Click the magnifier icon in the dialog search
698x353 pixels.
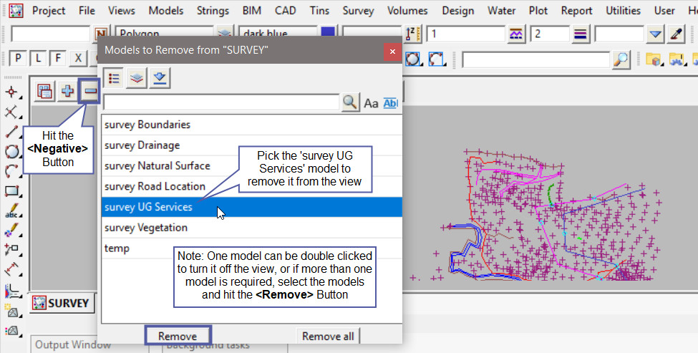pos(349,102)
